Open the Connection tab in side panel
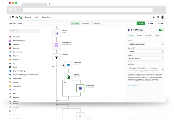Image resolution: width=174 pixels, height=125 pixels. click(x=148, y=35)
